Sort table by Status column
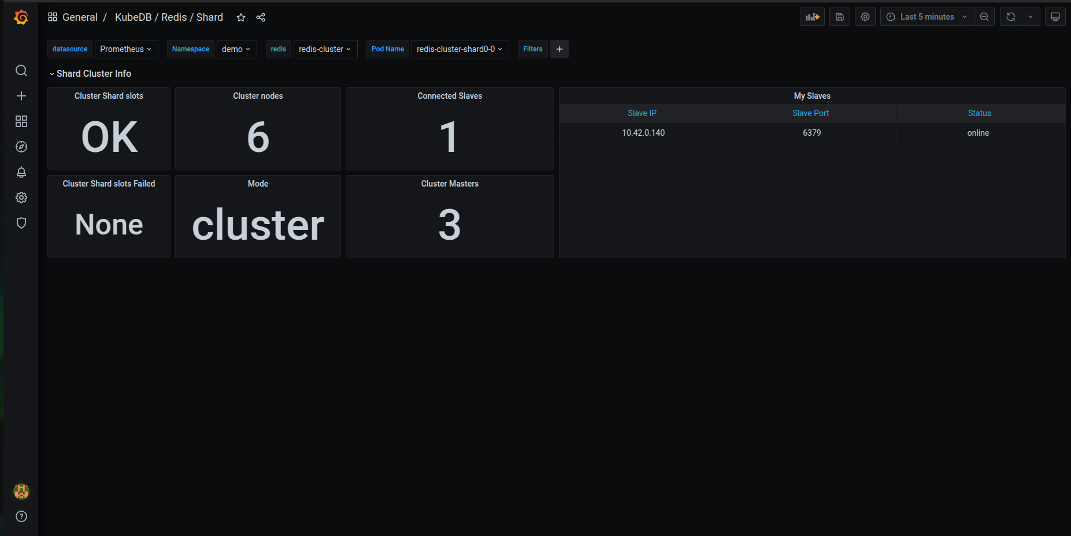Image resolution: width=1071 pixels, height=536 pixels. click(x=980, y=113)
